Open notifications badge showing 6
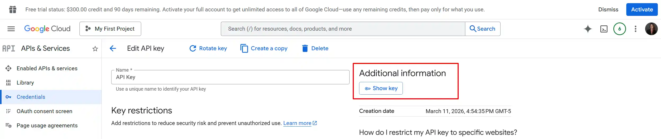661x139 pixels. coord(619,29)
